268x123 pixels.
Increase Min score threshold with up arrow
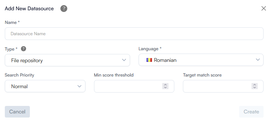[x=165, y=84]
